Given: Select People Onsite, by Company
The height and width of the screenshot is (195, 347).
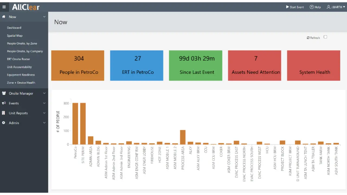Looking at the screenshot, I should 25,51.
